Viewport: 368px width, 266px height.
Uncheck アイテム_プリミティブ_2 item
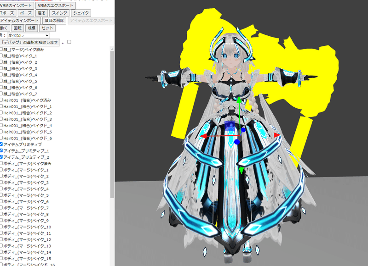1,157
